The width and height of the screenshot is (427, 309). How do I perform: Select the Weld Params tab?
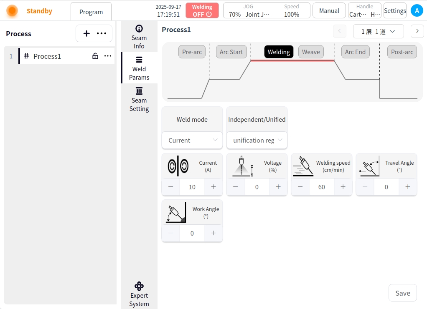tap(139, 68)
